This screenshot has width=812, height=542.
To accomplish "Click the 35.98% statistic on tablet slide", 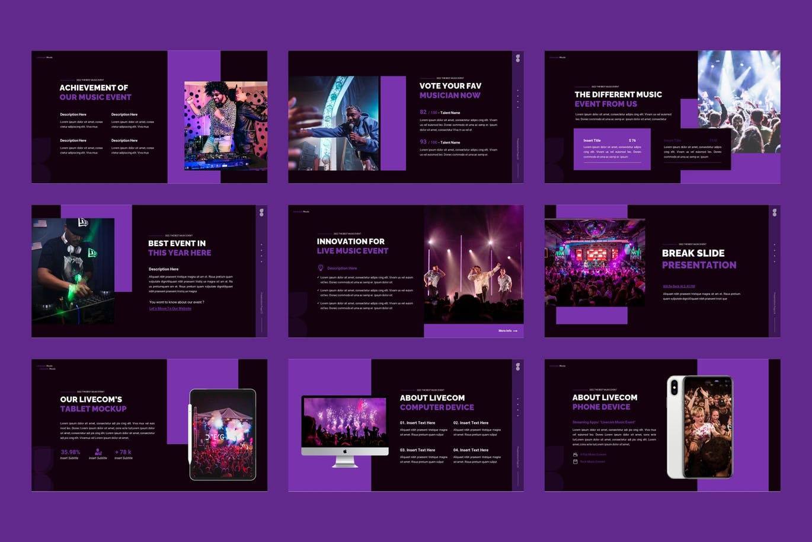I will (x=71, y=452).
